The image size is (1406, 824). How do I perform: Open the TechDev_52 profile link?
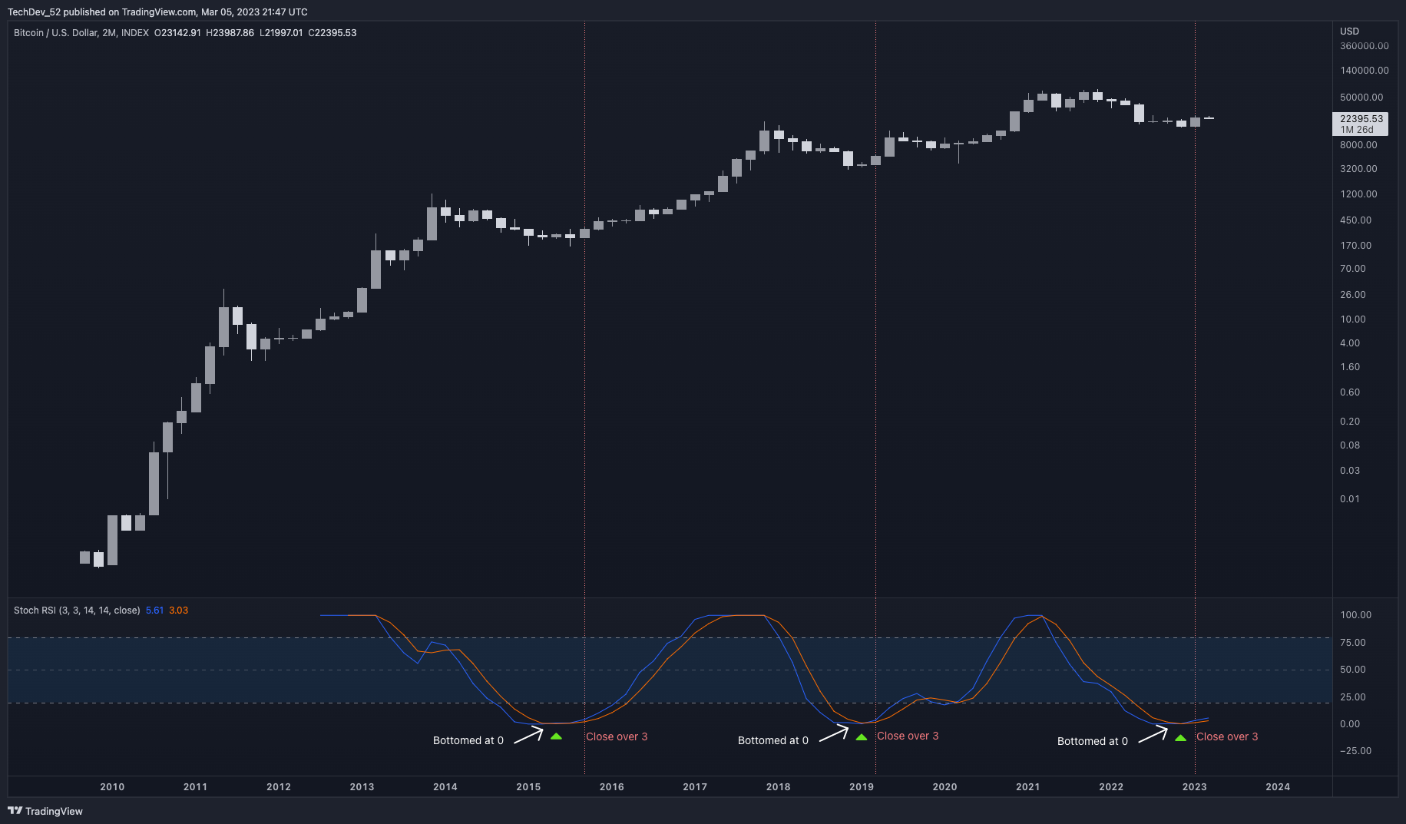32,12
